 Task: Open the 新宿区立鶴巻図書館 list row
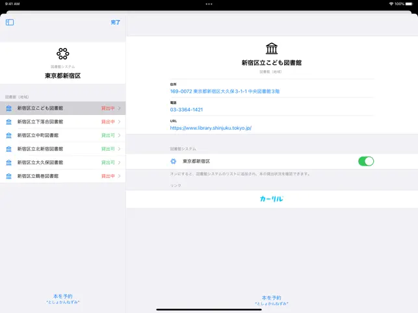pyautogui.click(x=62, y=176)
